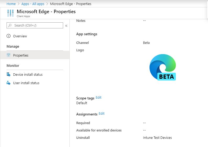Click the Intune Test Devices uninstall group
Viewport: 208px width, 147px height.
pyautogui.click(x=157, y=138)
